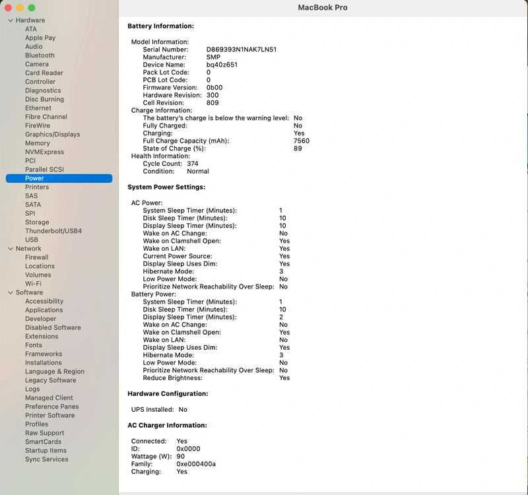The image size is (528, 495).
Task: Select Sync Services entry
Action: 46,459
